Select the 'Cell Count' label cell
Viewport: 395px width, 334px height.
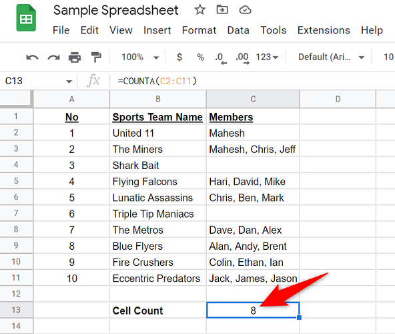tap(158, 311)
